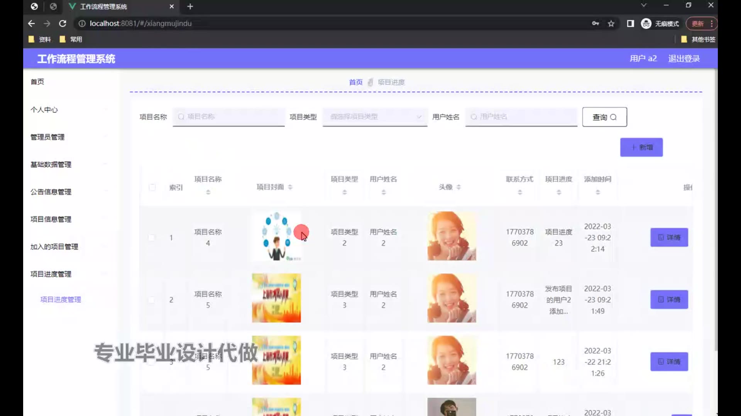The image size is (741, 416).
Task: Toggle the select-all checkbox in the table header
Action: (x=152, y=188)
